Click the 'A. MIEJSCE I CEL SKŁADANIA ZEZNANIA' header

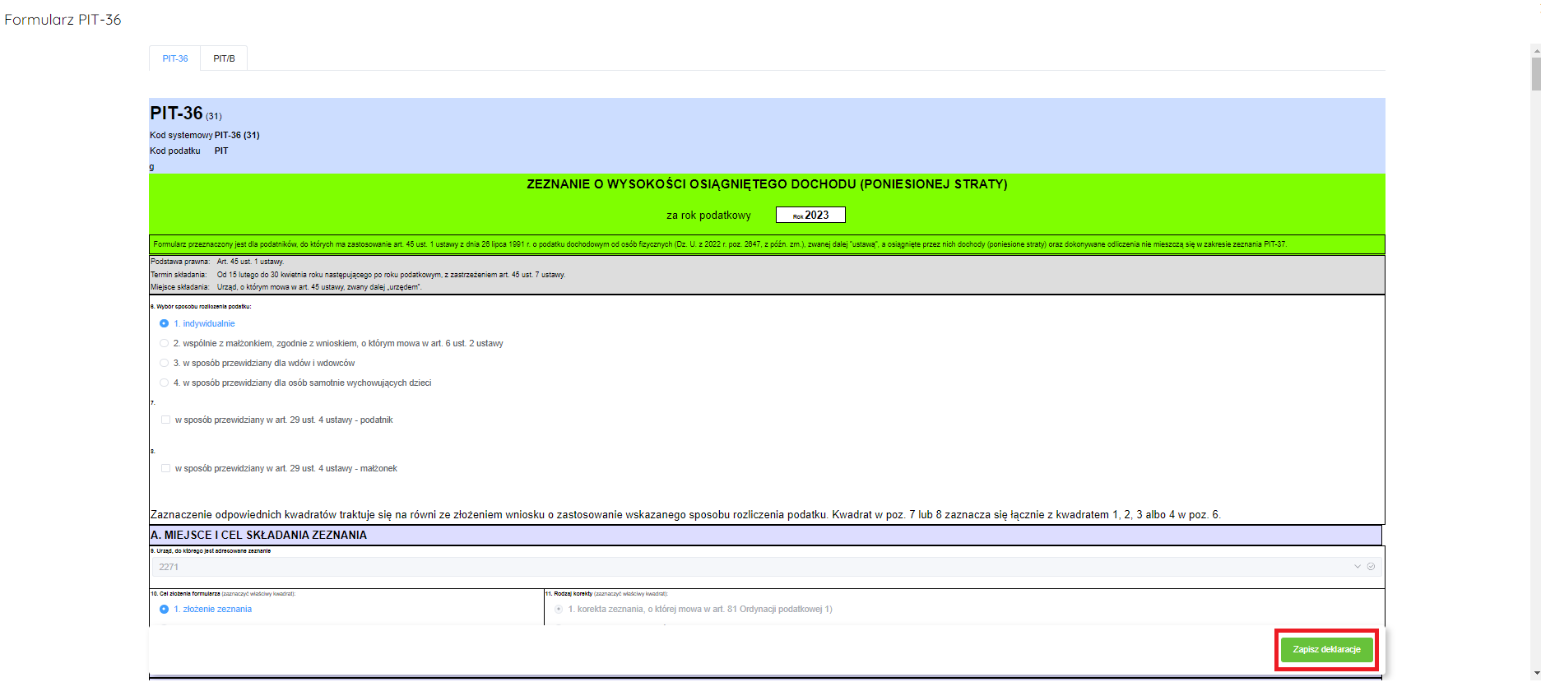[x=258, y=535]
